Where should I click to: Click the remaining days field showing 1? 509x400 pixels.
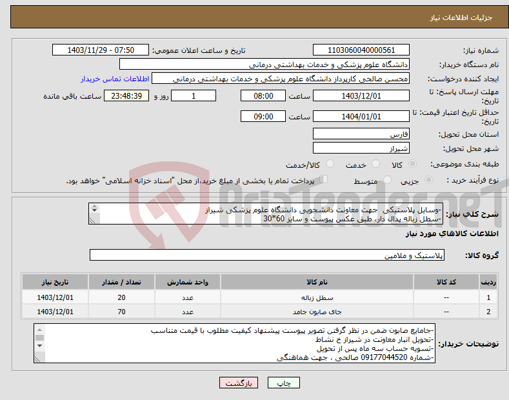(x=194, y=95)
